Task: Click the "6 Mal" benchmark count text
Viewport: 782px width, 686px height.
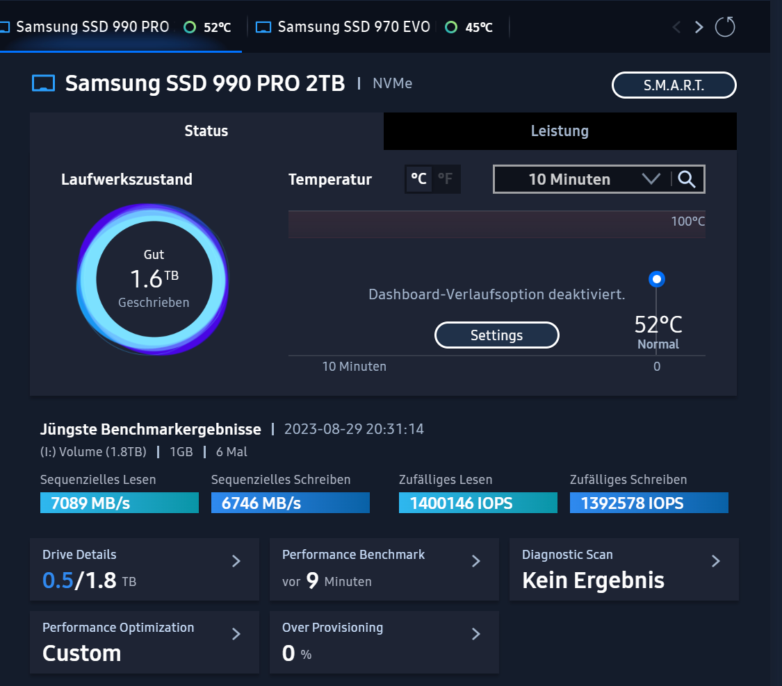Action: pos(231,452)
